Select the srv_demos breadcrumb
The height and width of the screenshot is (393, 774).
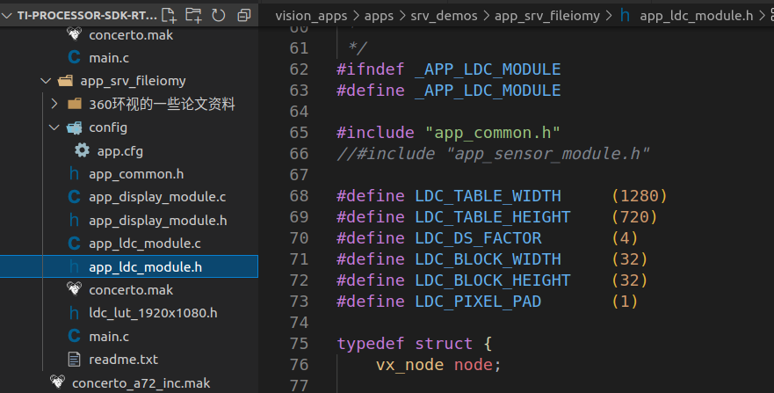(444, 15)
